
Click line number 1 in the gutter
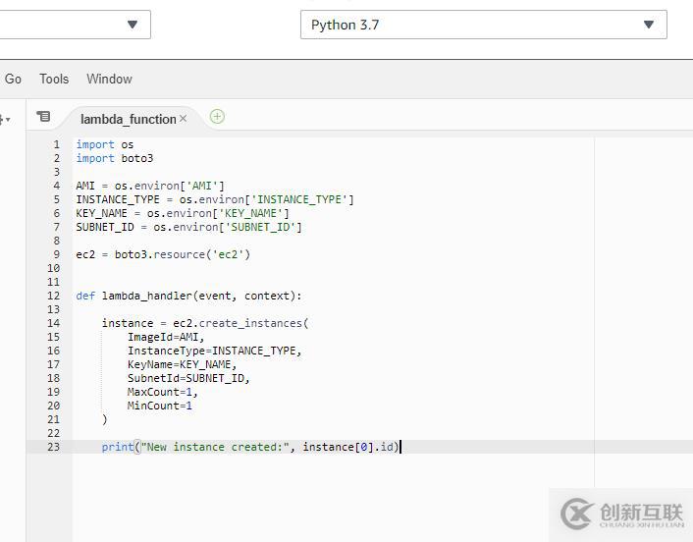coord(56,144)
